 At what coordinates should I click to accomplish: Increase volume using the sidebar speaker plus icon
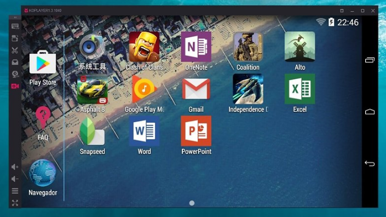pos(15,167)
